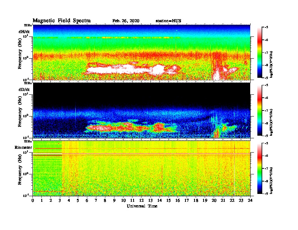
Task: Click the Riometer panel color scale bar
Action: [x=260, y=168]
